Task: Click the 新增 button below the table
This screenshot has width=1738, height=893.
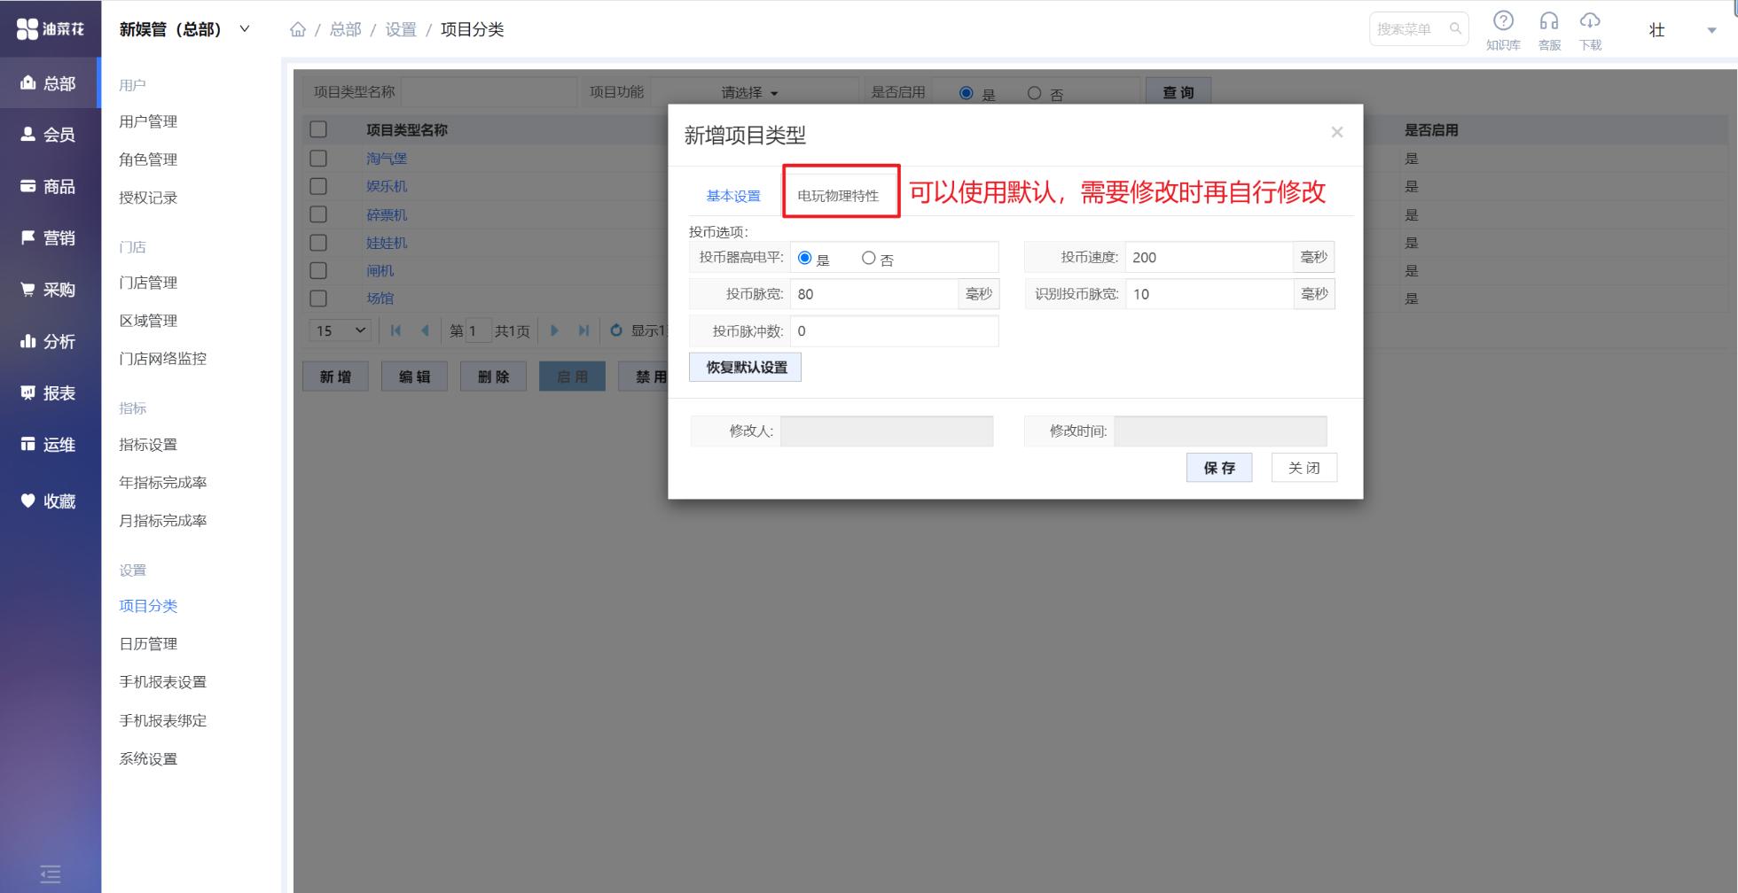Action: click(x=335, y=377)
